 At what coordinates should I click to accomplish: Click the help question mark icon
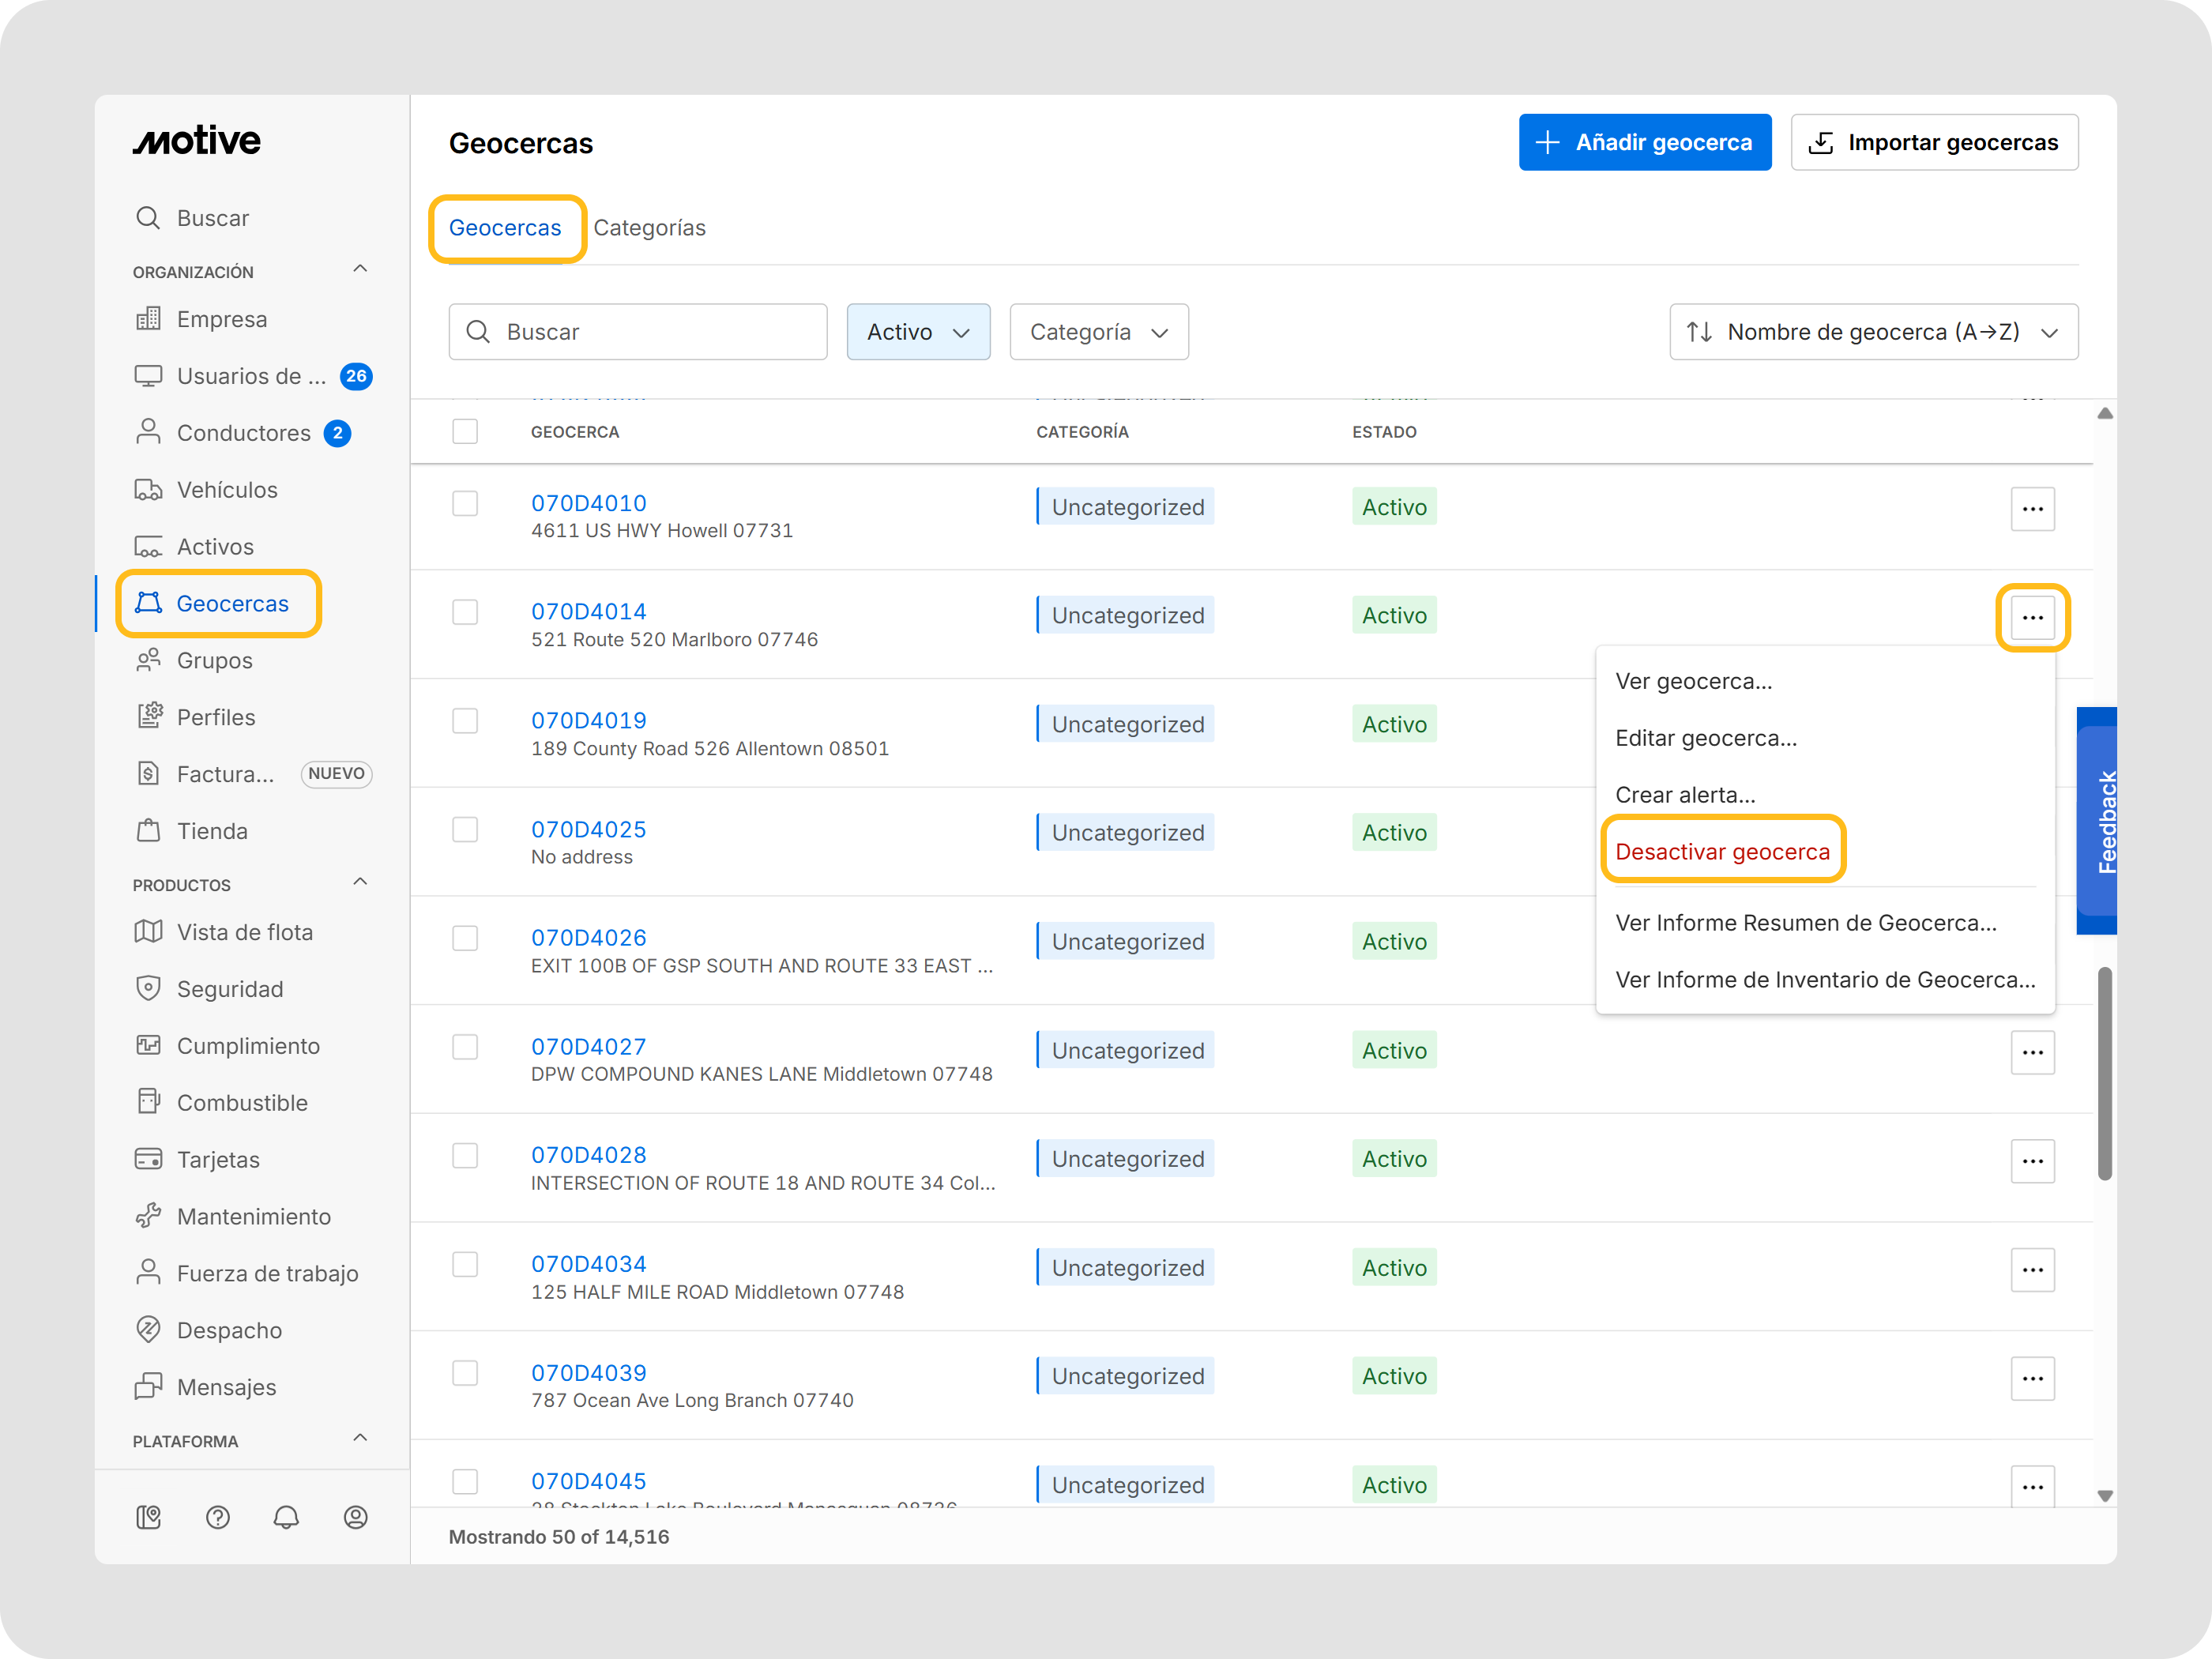218,1517
